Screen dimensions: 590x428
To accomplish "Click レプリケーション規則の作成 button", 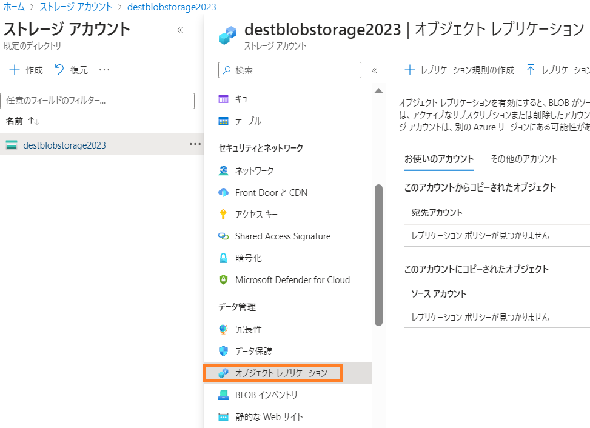I will pos(460,70).
